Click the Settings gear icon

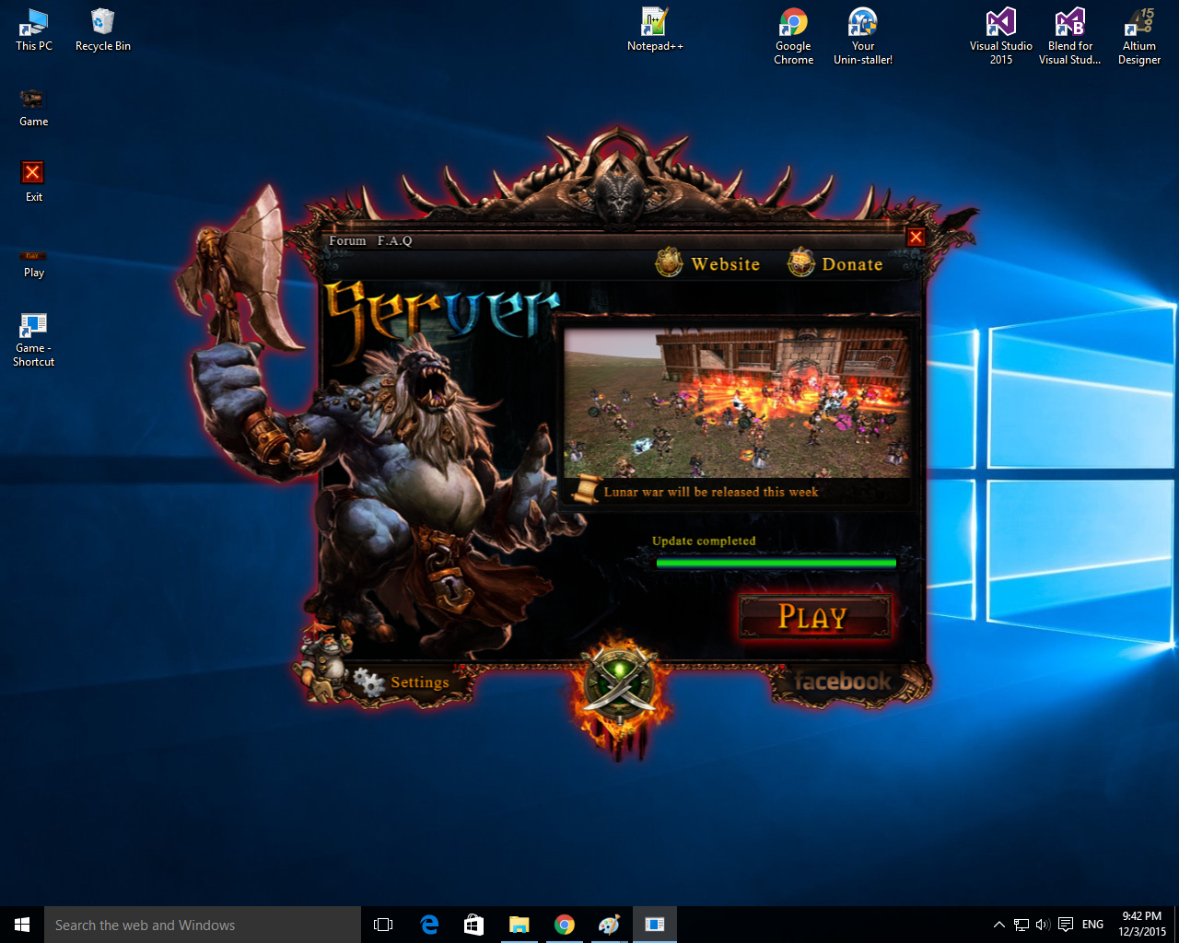pos(369,682)
